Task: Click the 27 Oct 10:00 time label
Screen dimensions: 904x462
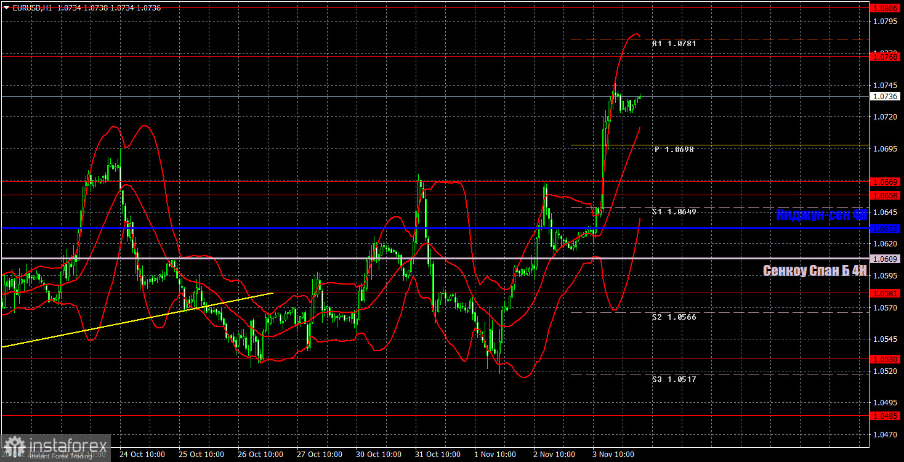Action: 320,455
